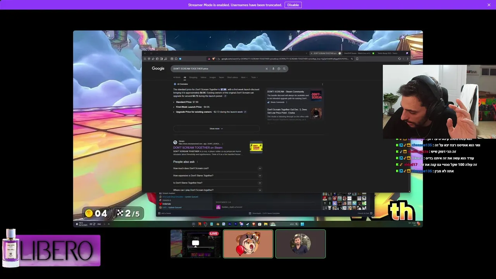Viewport: 496px width, 279px height.
Task: Switch to Images results
Action: (x=213, y=77)
